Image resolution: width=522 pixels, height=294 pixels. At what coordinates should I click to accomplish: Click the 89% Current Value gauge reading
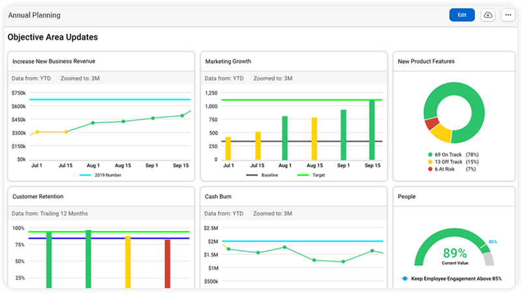tap(455, 256)
